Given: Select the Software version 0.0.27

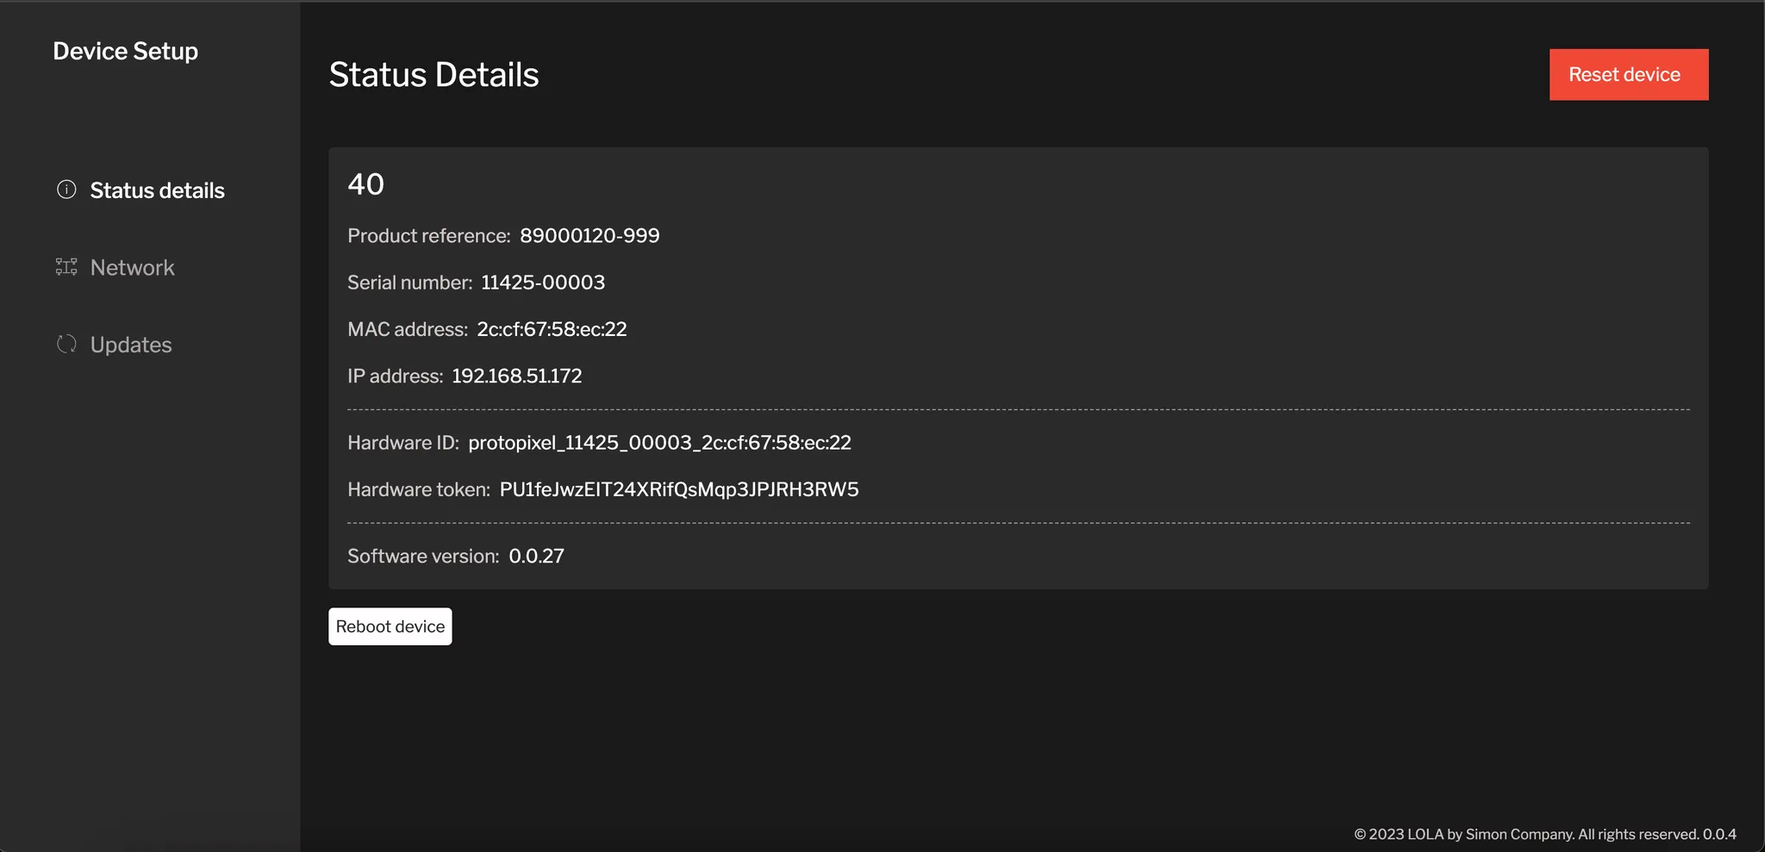Looking at the screenshot, I should click(536, 556).
